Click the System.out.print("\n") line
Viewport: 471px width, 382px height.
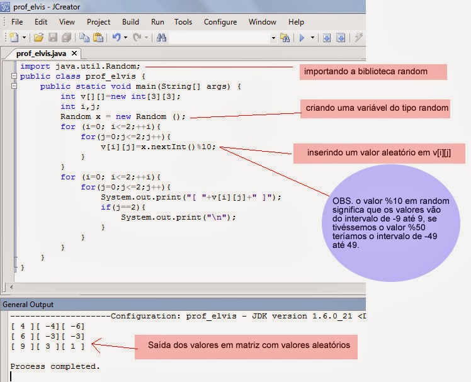178,217
